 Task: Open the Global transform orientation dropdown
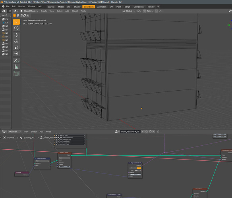click(x=129, y=11)
